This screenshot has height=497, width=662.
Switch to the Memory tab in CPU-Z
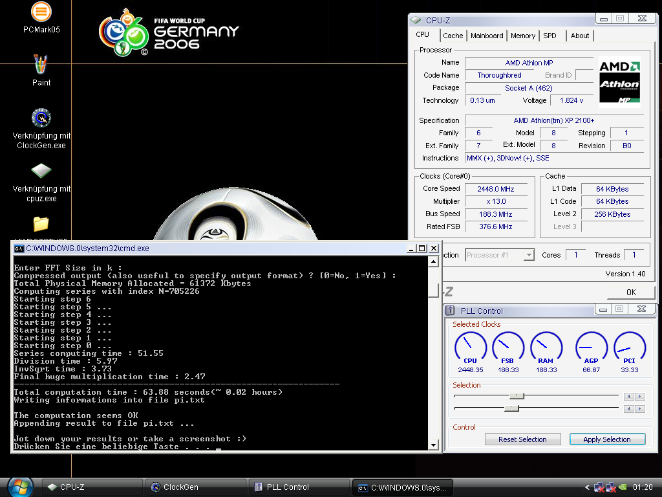point(522,36)
